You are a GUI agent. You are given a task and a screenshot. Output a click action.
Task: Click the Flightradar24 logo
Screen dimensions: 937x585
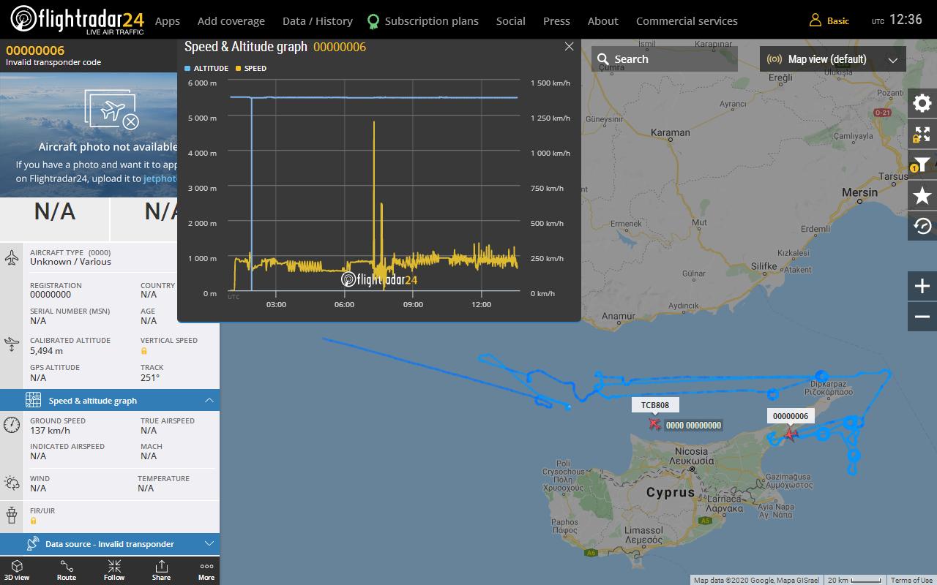(x=78, y=20)
